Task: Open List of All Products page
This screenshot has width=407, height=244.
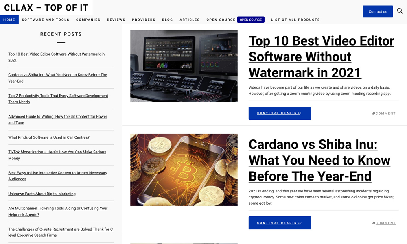Action: coord(295,20)
